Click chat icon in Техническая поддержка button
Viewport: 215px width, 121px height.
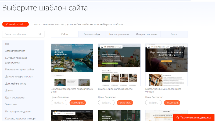pos(178,117)
